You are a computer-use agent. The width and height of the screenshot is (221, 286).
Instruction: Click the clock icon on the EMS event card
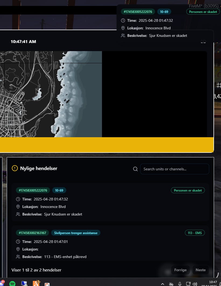(x=18, y=242)
